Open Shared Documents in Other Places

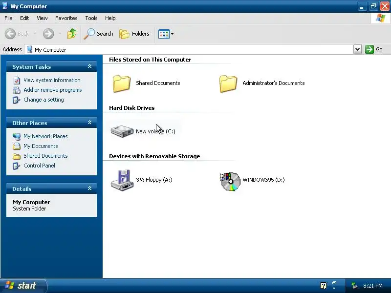click(x=45, y=156)
